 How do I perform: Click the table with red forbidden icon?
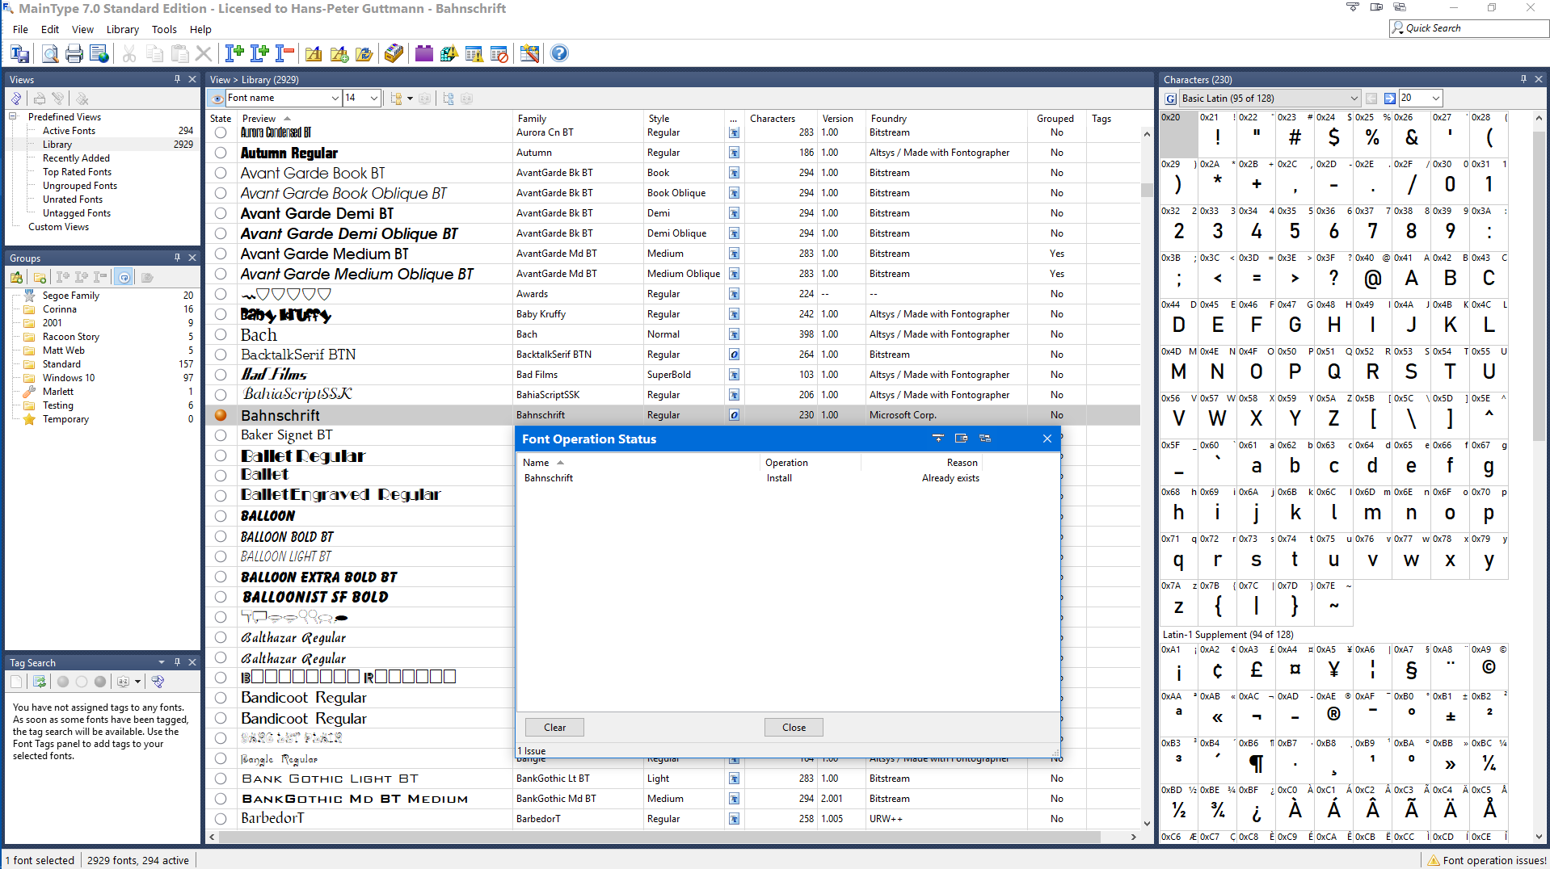(499, 54)
